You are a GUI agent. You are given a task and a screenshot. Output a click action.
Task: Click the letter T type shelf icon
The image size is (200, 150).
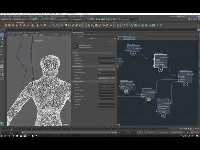pos(41,25)
